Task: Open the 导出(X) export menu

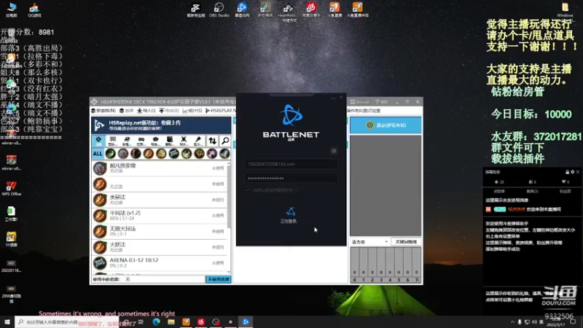Action: 169,111
